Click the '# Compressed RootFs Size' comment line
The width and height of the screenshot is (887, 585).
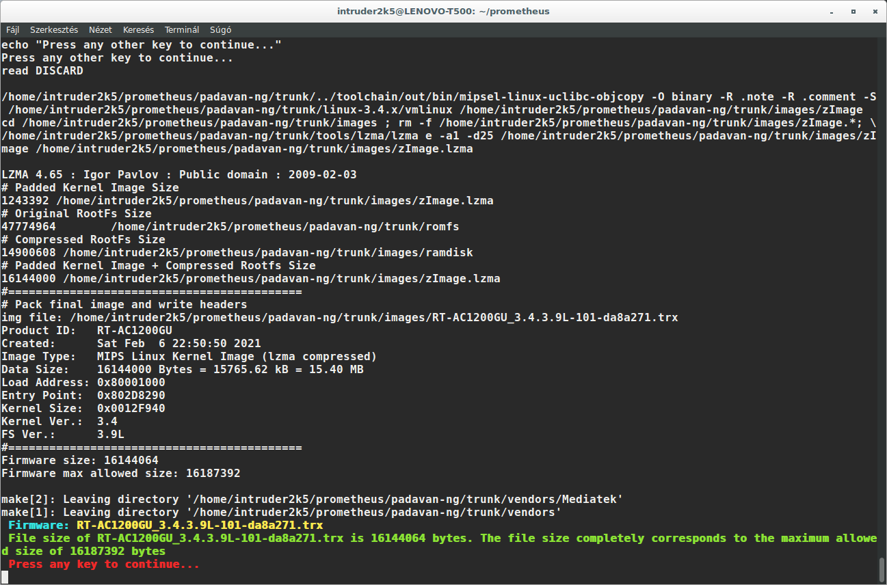point(83,240)
